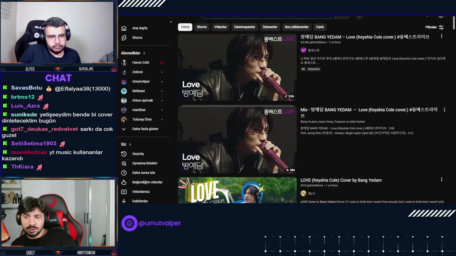Screen dimensions: 456x256
Task: Open the Filtreler button
Action: (x=434, y=27)
